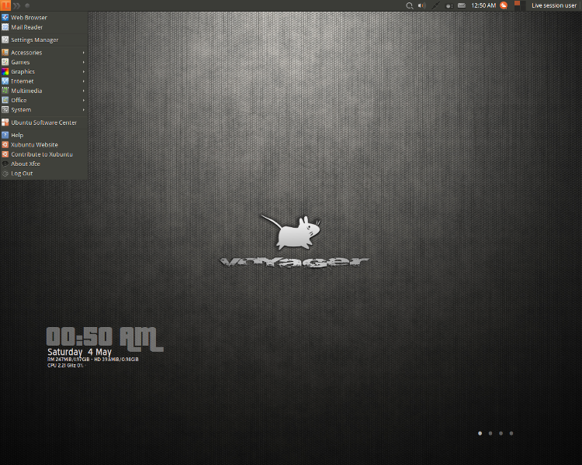Open Settings Manager
The width and height of the screenshot is (582, 465).
pyautogui.click(x=43, y=40)
